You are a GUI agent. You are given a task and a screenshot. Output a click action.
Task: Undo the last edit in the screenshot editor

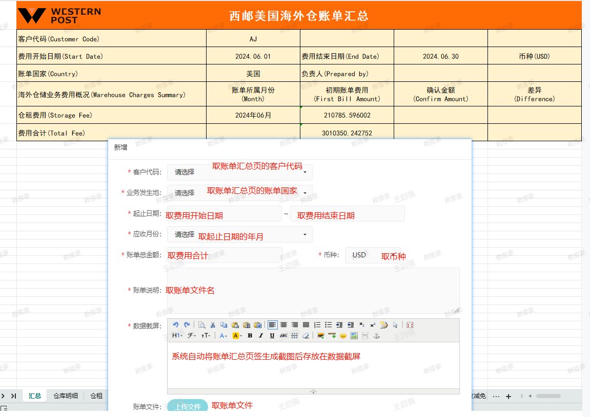pos(176,325)
